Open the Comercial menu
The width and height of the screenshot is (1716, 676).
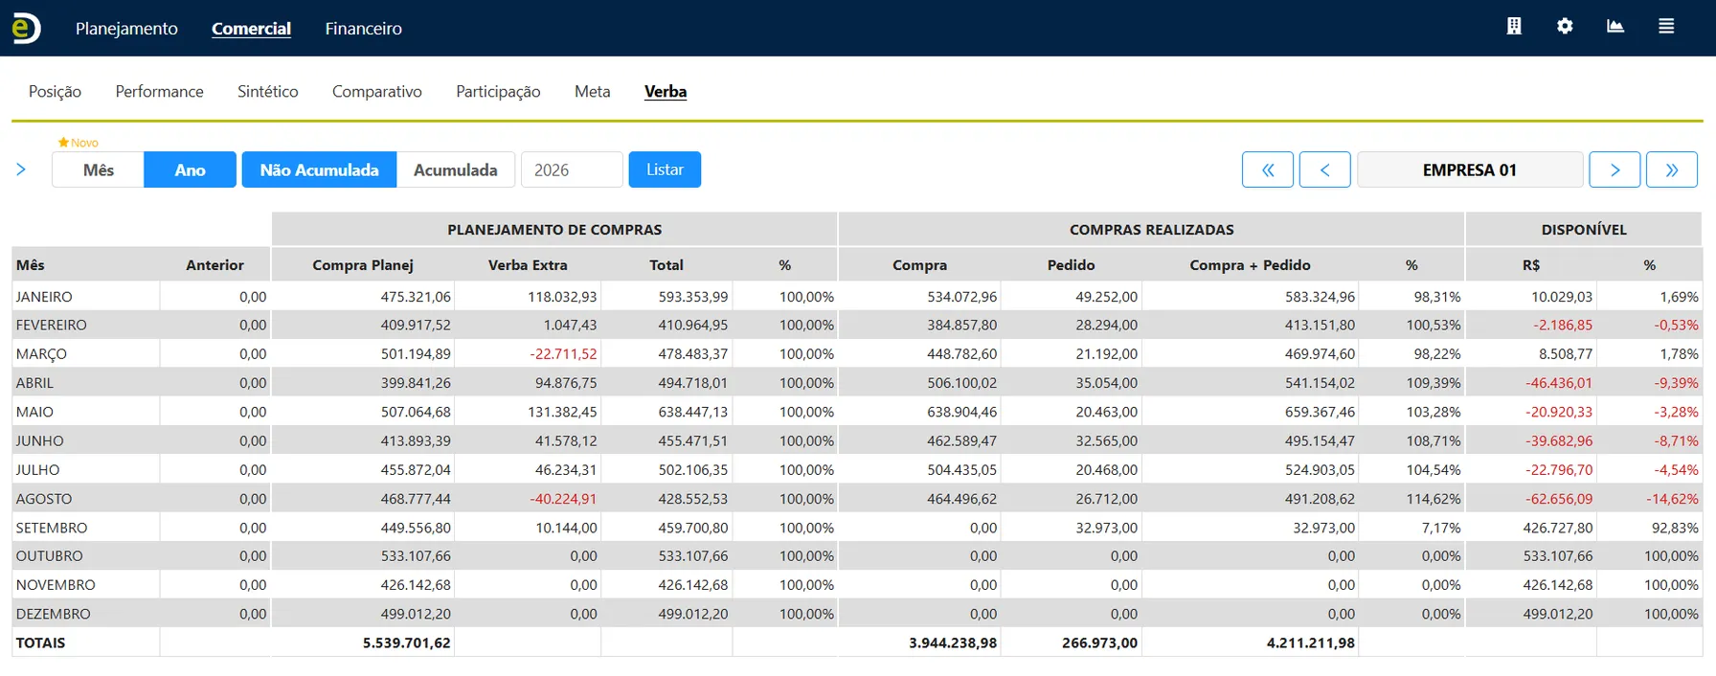click(x=251, y=29)
